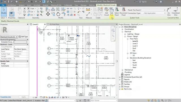
Task: Click the red Delete icon
Action: [x=75, y=15]
